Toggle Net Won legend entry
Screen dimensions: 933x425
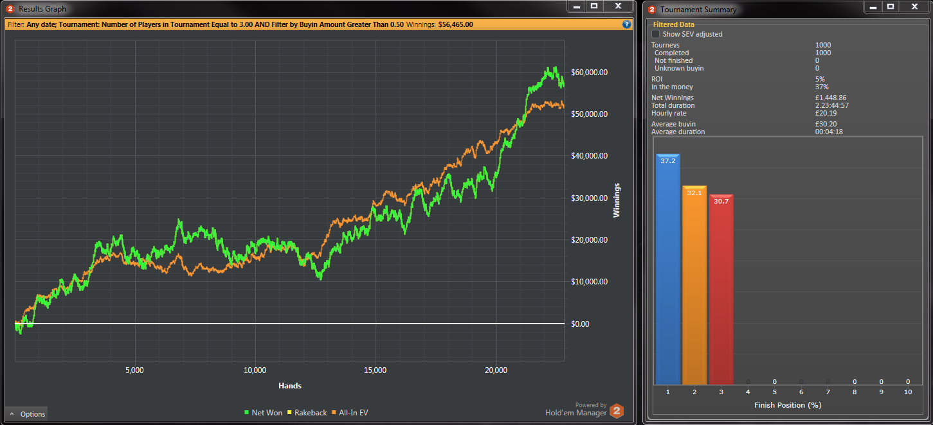click(263, 413)
